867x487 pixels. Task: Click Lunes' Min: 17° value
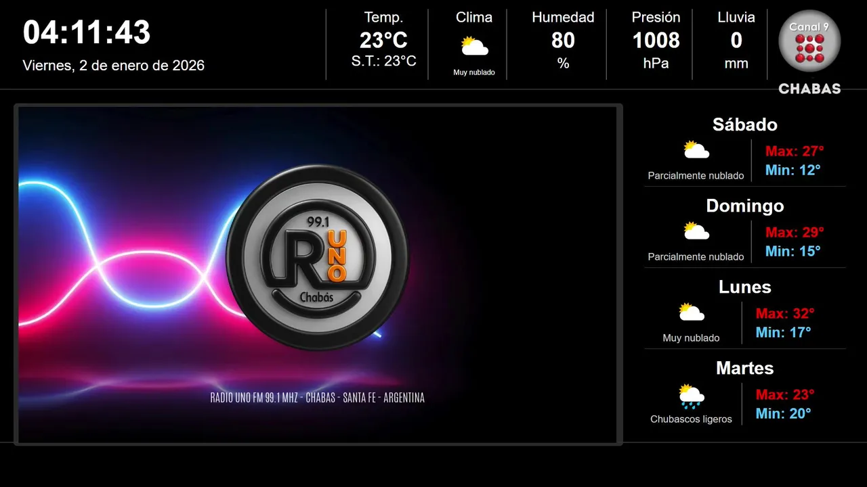point(783,332)
